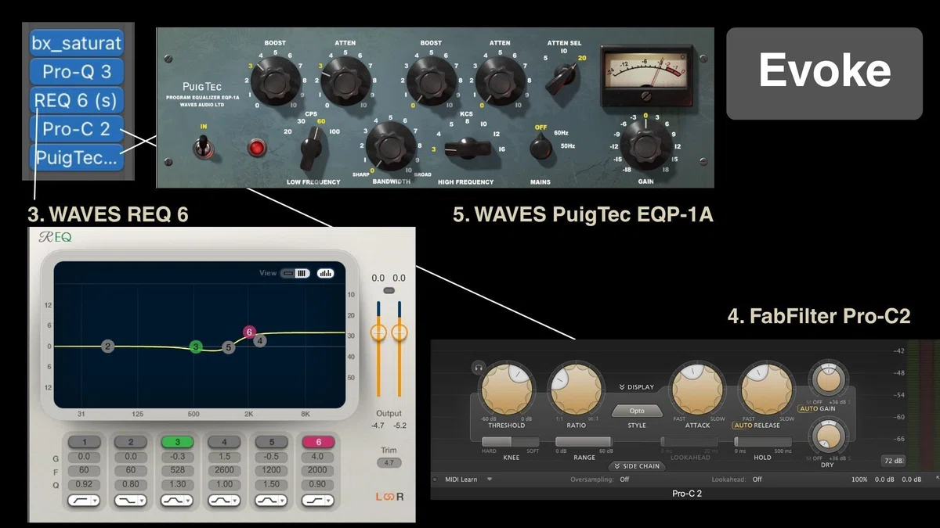Click the L/R link icon in REQ
940x528 pixels.
pyautogui.click(x=389, y=497)
